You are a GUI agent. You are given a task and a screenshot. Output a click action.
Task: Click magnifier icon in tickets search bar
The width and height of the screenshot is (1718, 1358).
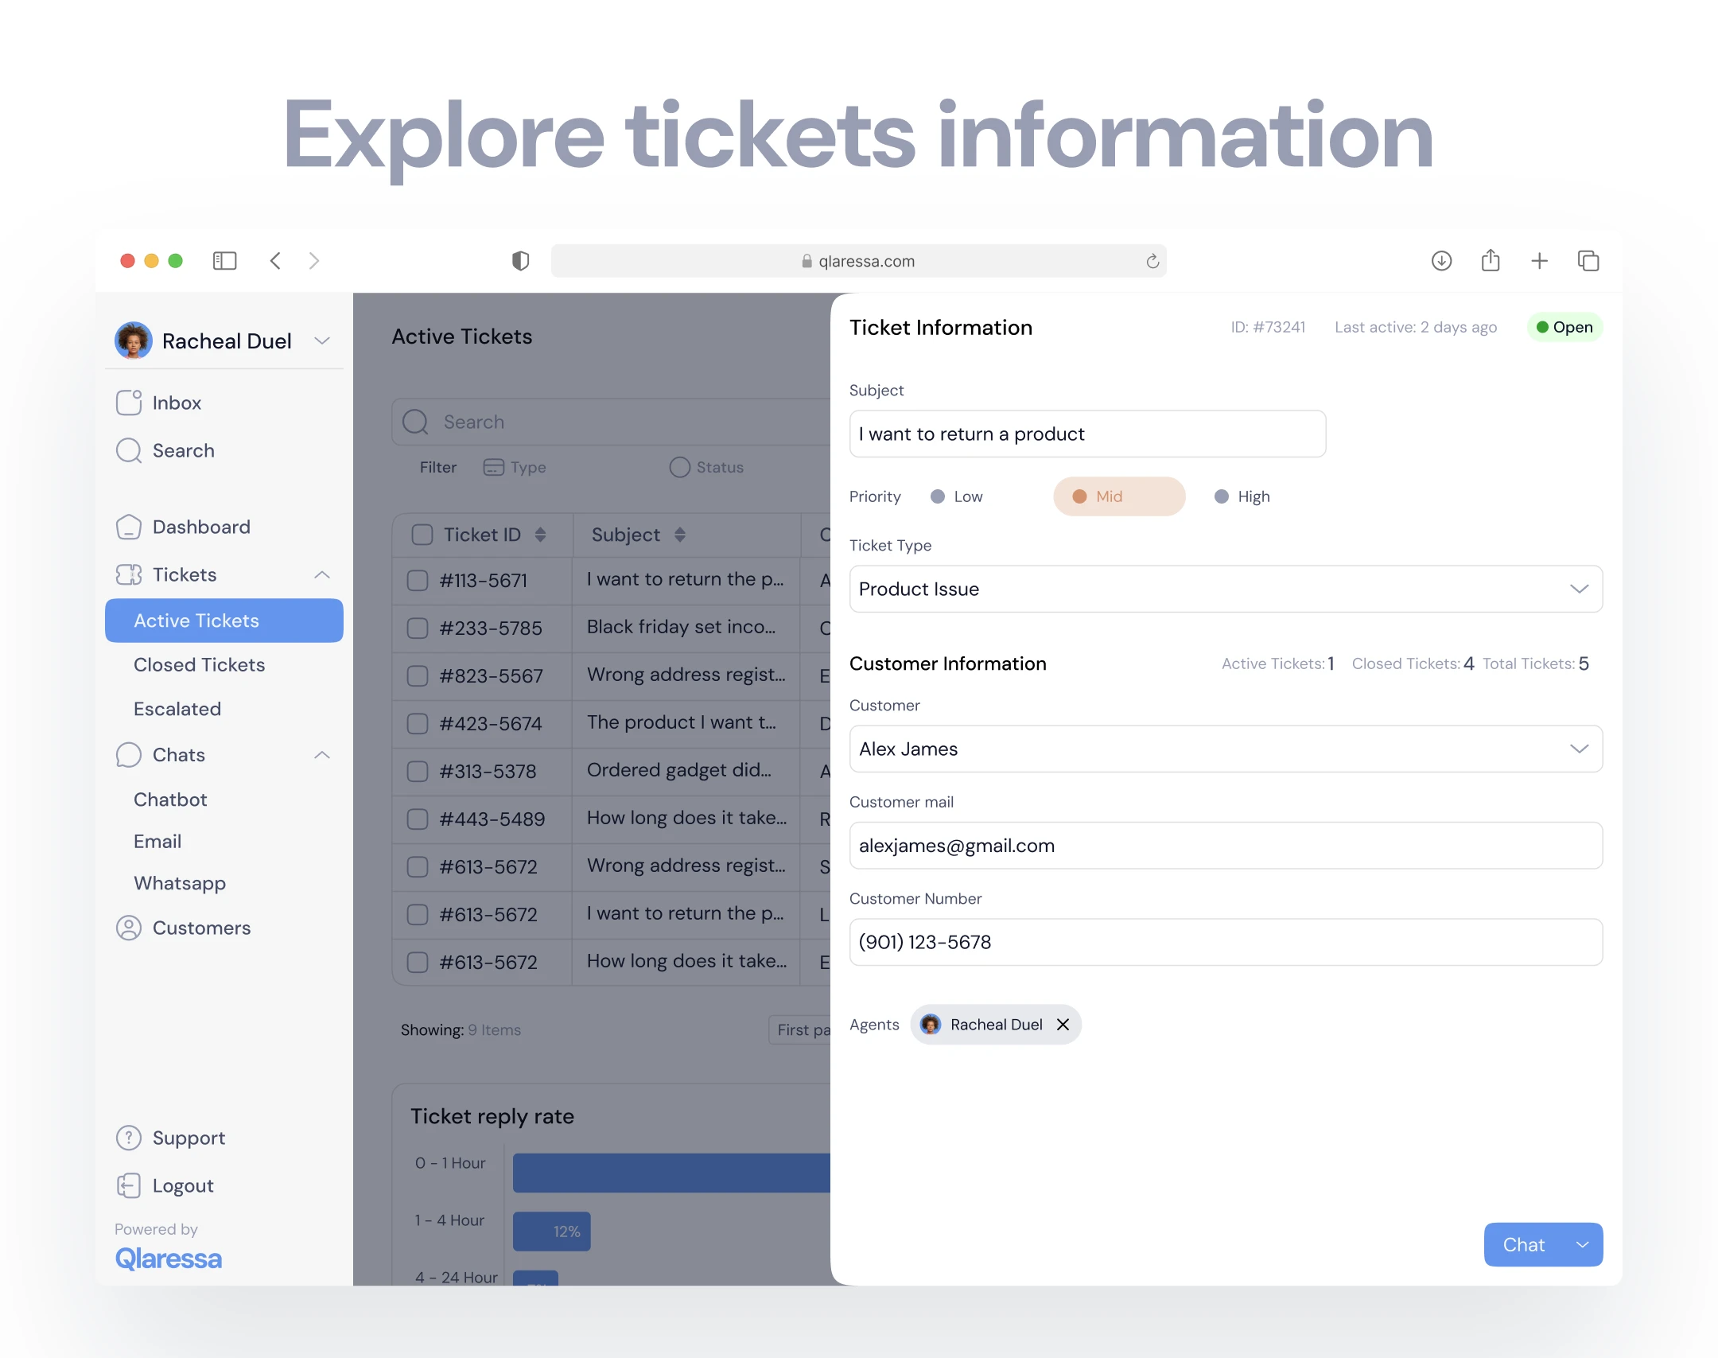pos(415,422)
